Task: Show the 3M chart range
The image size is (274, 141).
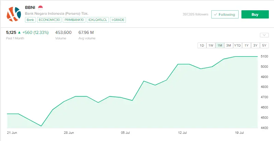Action: click(228, 46)
